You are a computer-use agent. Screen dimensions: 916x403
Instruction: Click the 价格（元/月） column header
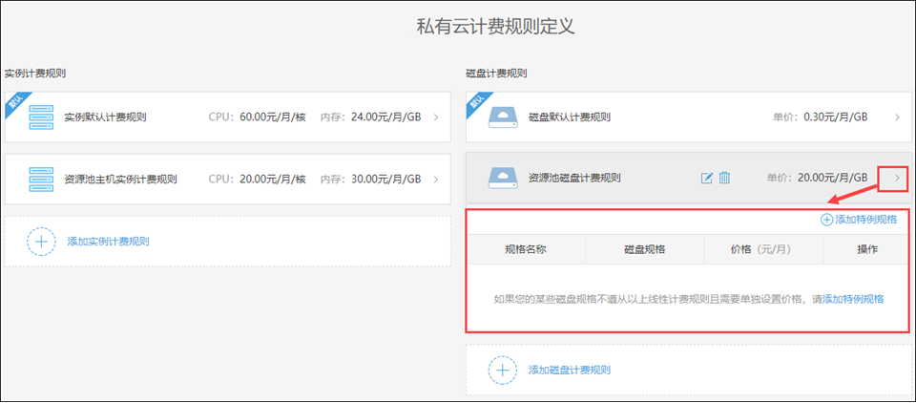[762, 249]
